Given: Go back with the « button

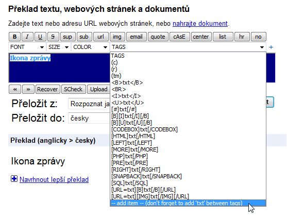Looking at the screenshot, I should click(x=15, y=89).
